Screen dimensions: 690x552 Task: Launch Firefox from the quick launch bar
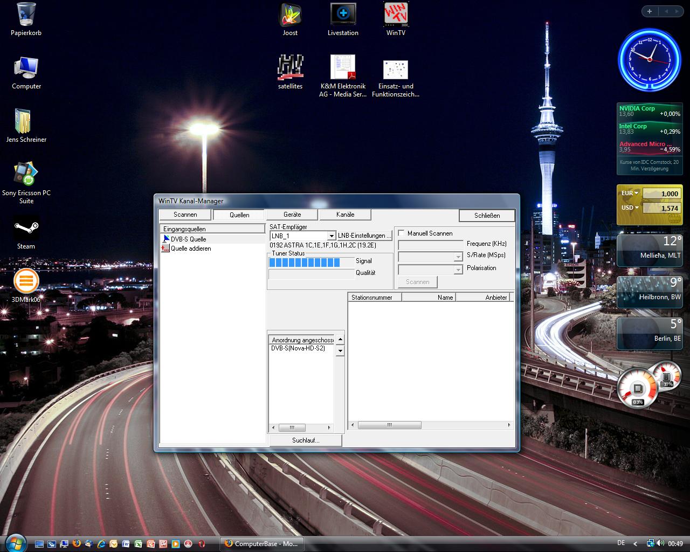tap(77, 543)
